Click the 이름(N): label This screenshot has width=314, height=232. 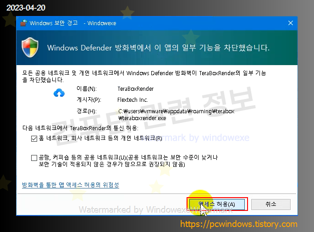click(x=87, y=89)
